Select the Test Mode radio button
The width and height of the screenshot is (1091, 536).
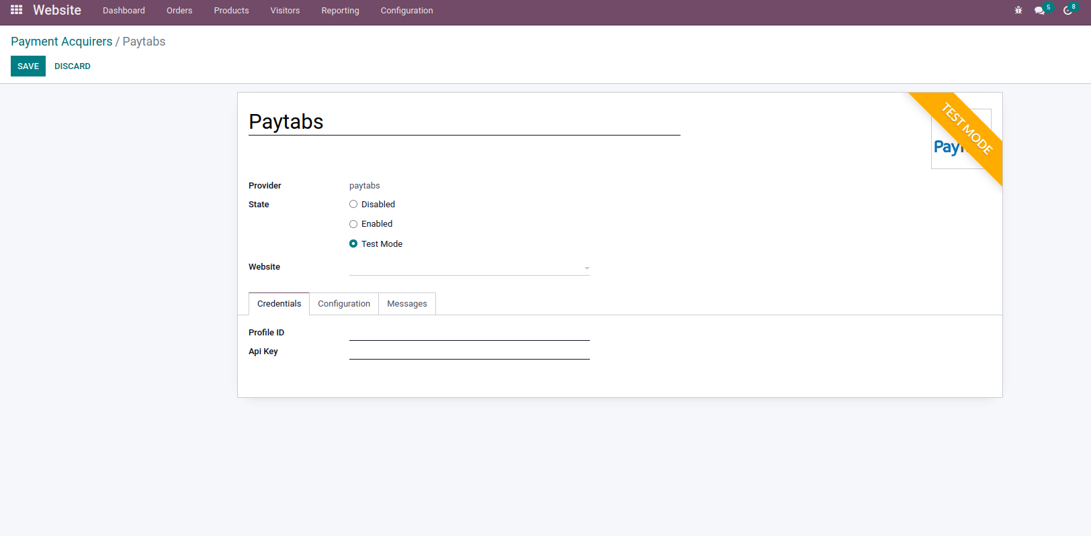click(353, 244)
